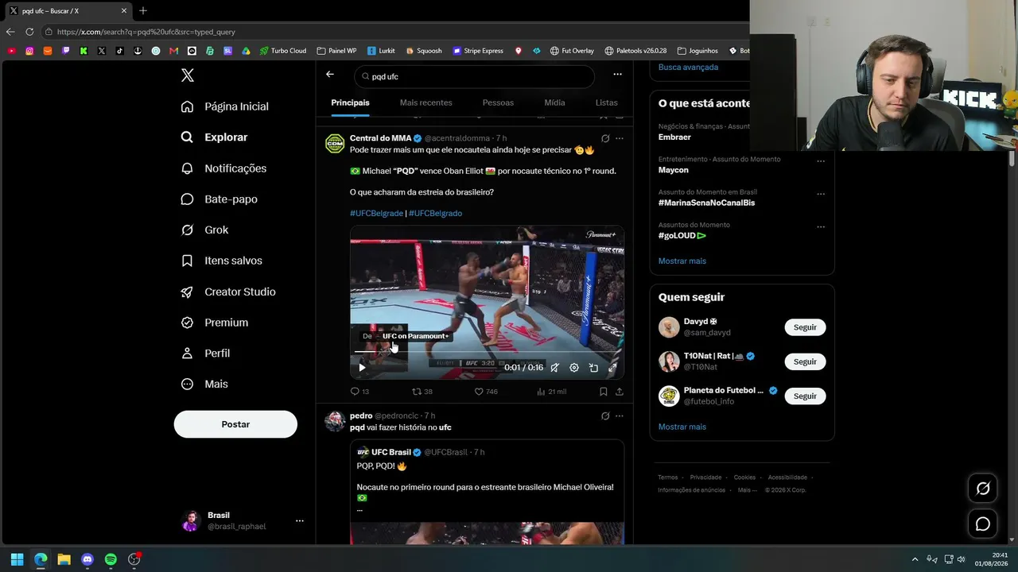This screenshot has width=1018, height=572.
Task: Open Premium in the sidebar
Action: pos(215,323)
